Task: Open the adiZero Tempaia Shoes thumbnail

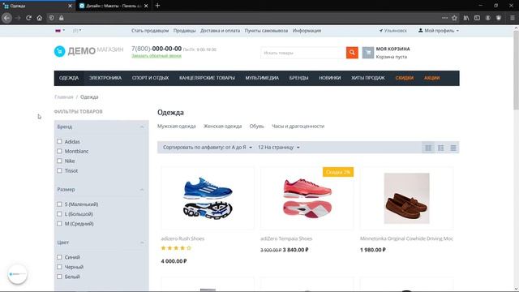Action: (307, 198)
